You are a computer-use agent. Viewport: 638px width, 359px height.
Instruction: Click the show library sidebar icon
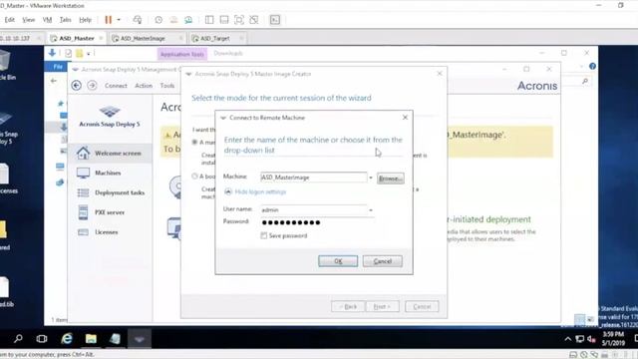point(209,20)
